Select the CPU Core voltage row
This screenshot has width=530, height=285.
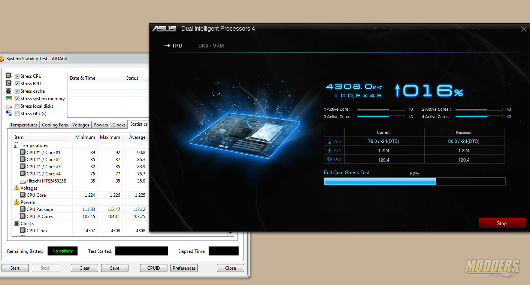pyautogui.click(x=81, y=195)
